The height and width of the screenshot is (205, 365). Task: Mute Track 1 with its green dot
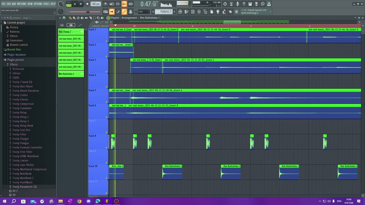point(106,41)
